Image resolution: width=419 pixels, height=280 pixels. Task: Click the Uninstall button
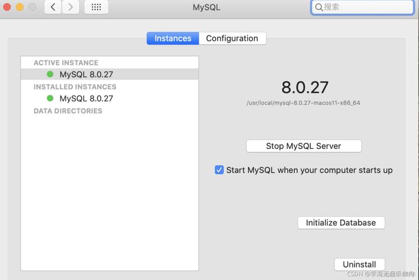360,264
